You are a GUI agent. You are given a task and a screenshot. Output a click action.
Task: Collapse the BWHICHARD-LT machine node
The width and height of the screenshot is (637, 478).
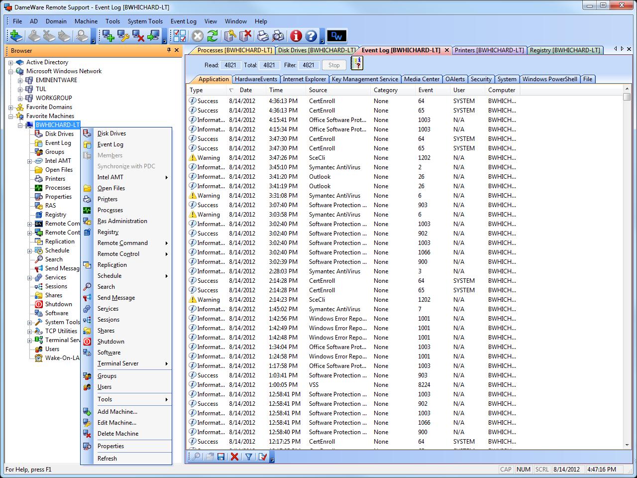20,125
